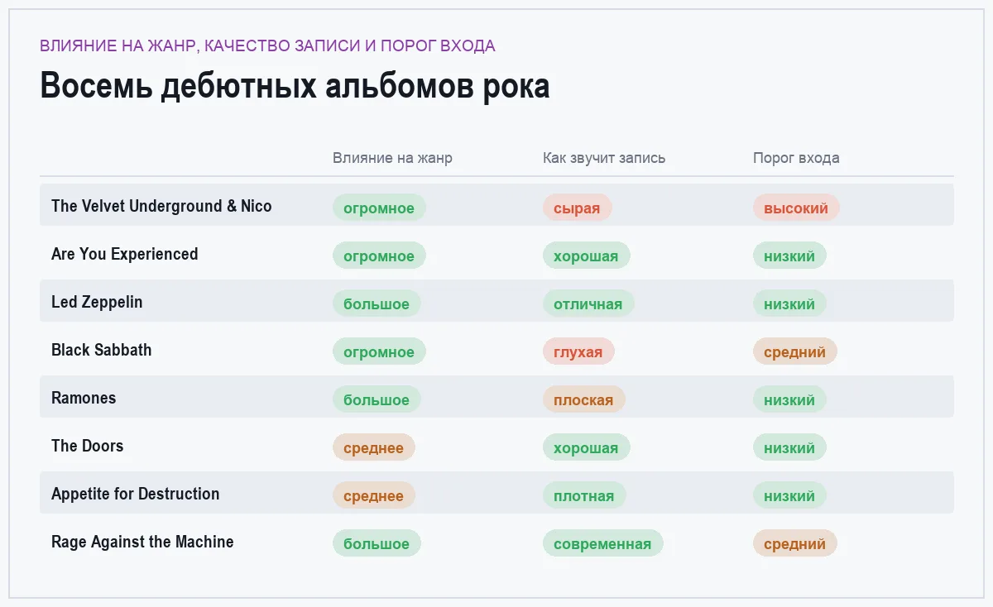Click "огромное" badge in Velvet Underground row
This screenshot has height=607, width=993.
[x=379, y=208]
